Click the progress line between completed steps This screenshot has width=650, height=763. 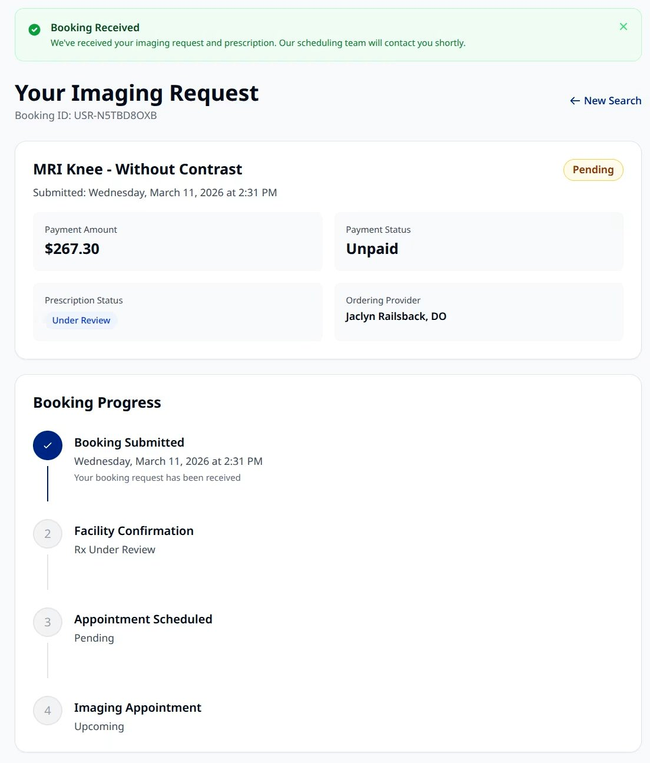coord(47,483)
